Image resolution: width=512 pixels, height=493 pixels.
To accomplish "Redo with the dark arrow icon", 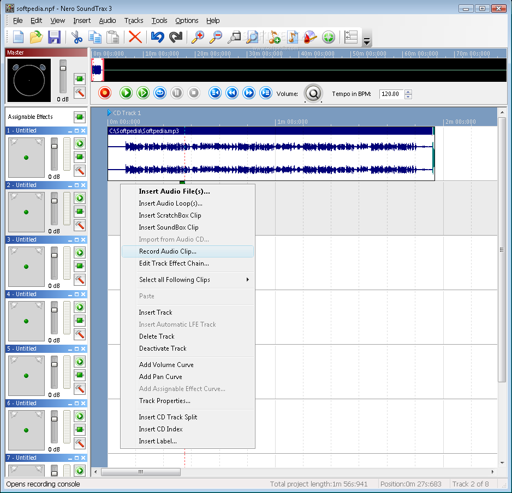I will 176,37.
